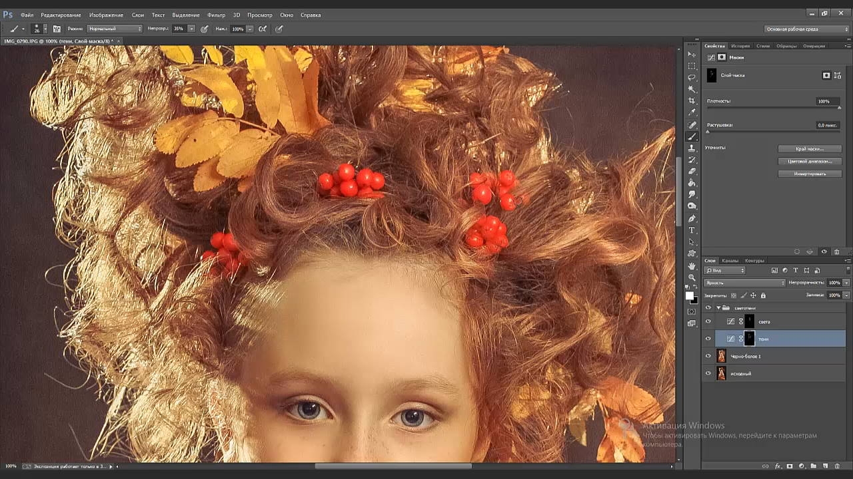Click the 'Цветовой диапазон...' button
This screenshot has height=479, width=853.
pos(810,162)
